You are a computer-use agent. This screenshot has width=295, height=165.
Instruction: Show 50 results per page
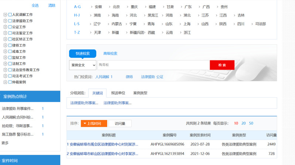[251, 123]
